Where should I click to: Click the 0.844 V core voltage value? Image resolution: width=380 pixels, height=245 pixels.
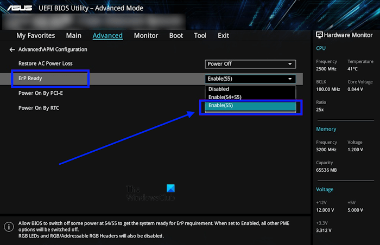(355, 89)
